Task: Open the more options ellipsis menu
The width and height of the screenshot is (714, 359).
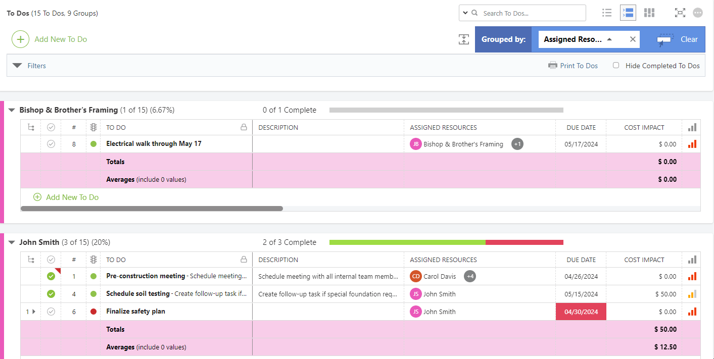Action: [x=698, y=13]
